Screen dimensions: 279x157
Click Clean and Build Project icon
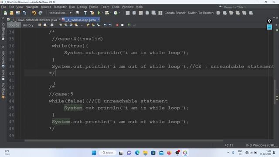tap(92, 13)
